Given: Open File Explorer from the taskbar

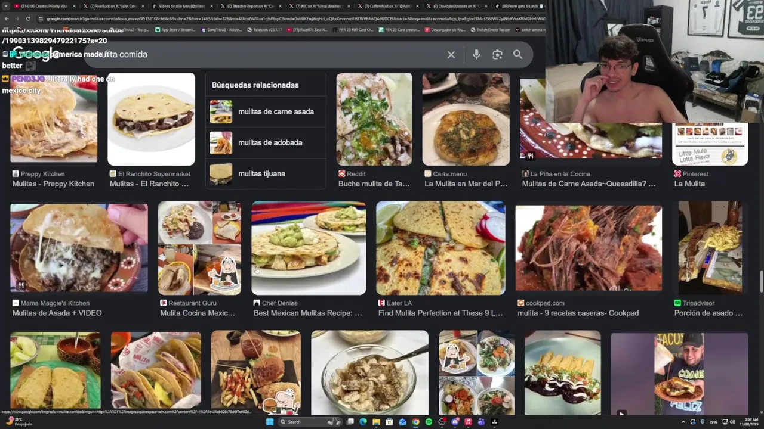Looking at the screenshot, I should [x=376, y=422].
